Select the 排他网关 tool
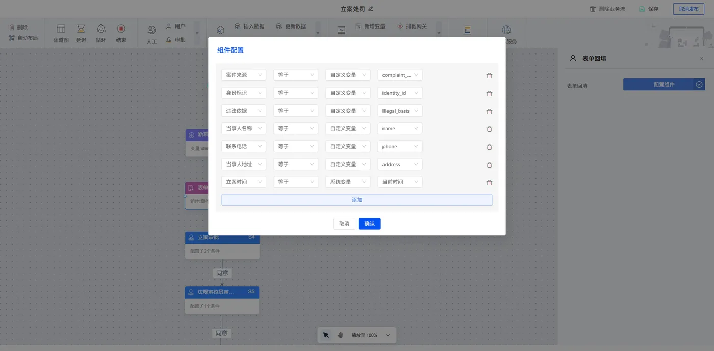This screenshot has width=714, height=351. coord(412,26)
